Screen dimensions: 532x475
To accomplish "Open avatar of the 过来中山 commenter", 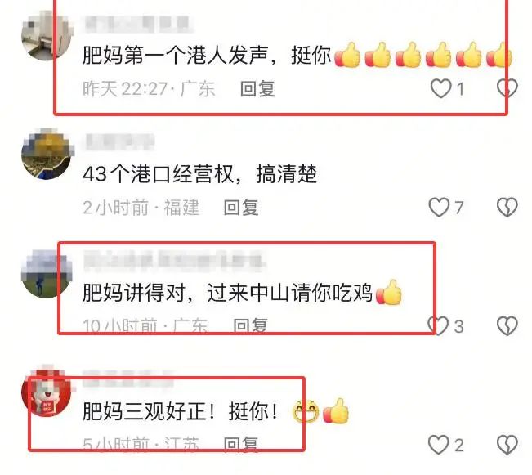I will [47, 273].
